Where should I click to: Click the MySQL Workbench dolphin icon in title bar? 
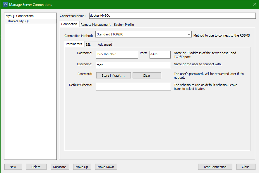pos(5,4)
